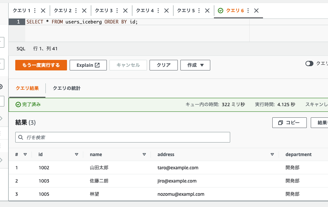This screenshot has height=207, width=328.
Task: Open the 作成 dropdown menu
Action: 195,65
